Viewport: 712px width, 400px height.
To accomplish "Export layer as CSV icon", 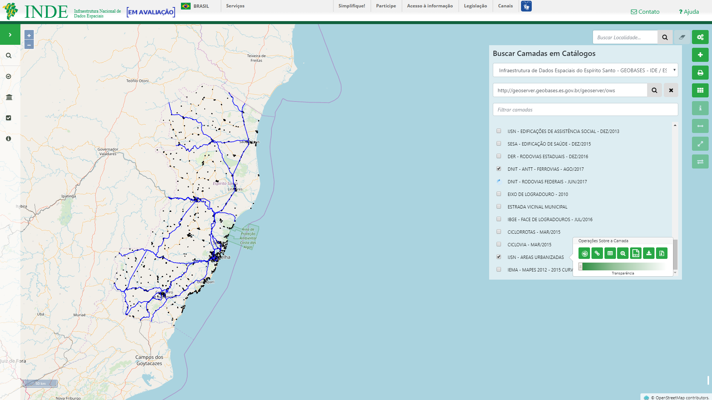I will click(636, 253).
